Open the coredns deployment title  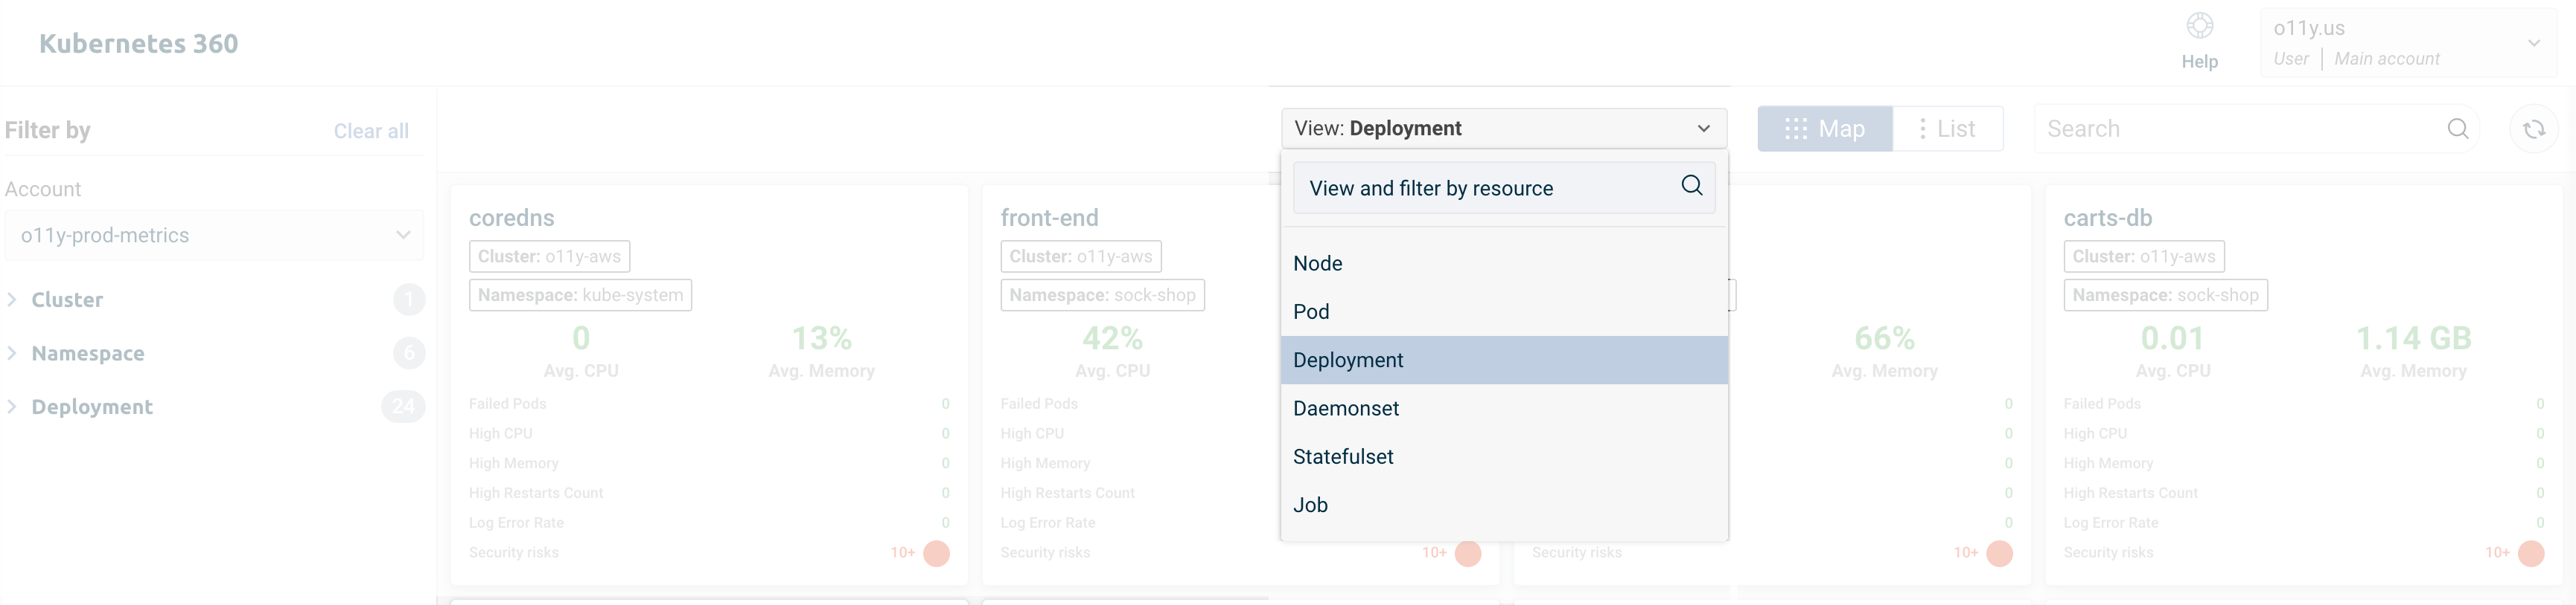point(511,218)
